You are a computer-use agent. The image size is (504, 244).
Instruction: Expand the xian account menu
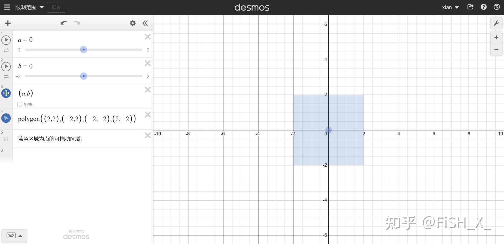pos(450,7)
